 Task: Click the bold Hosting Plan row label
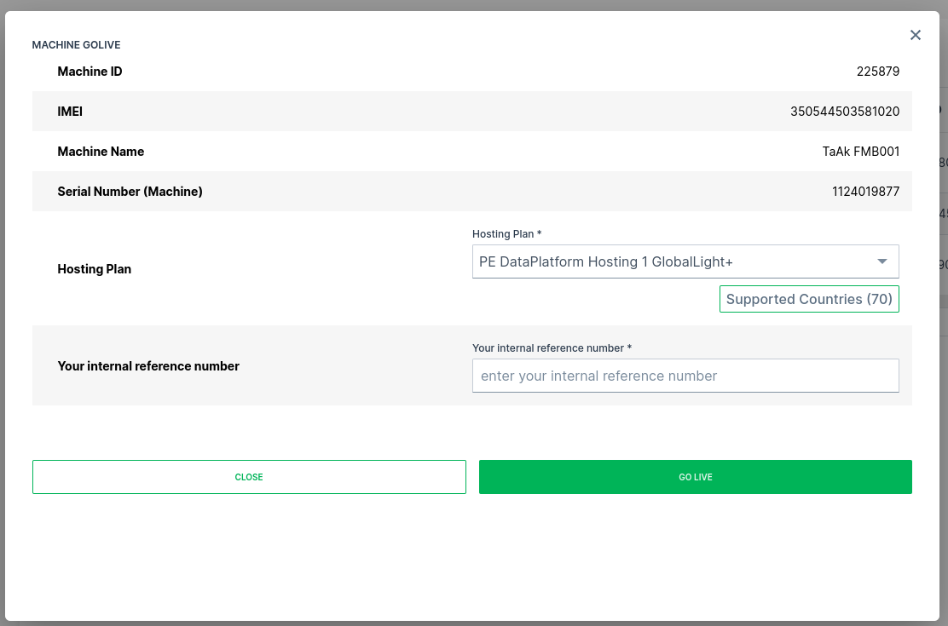(x=94, y=269)
